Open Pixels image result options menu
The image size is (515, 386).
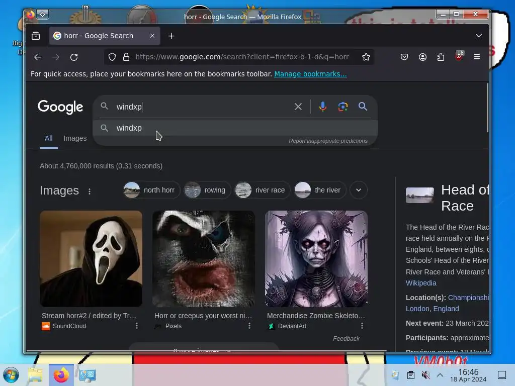click(249, 326)
